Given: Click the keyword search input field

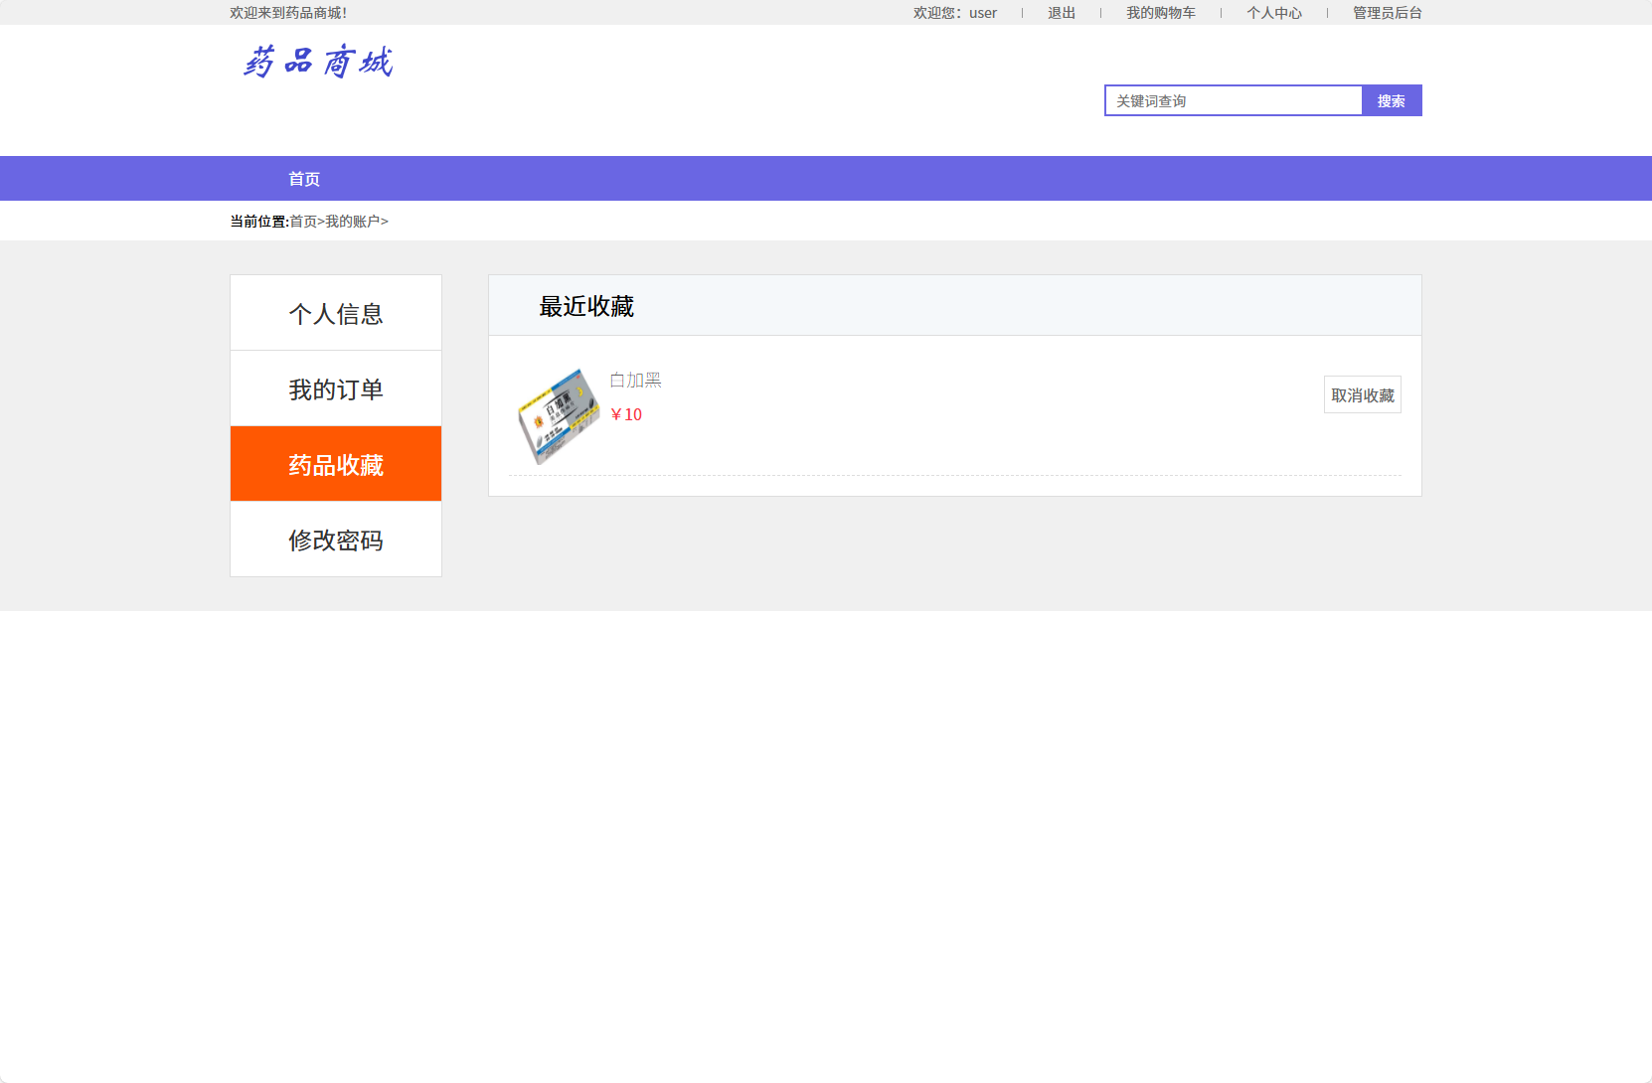Looking at the screenshot, I should click(1233, 100).
